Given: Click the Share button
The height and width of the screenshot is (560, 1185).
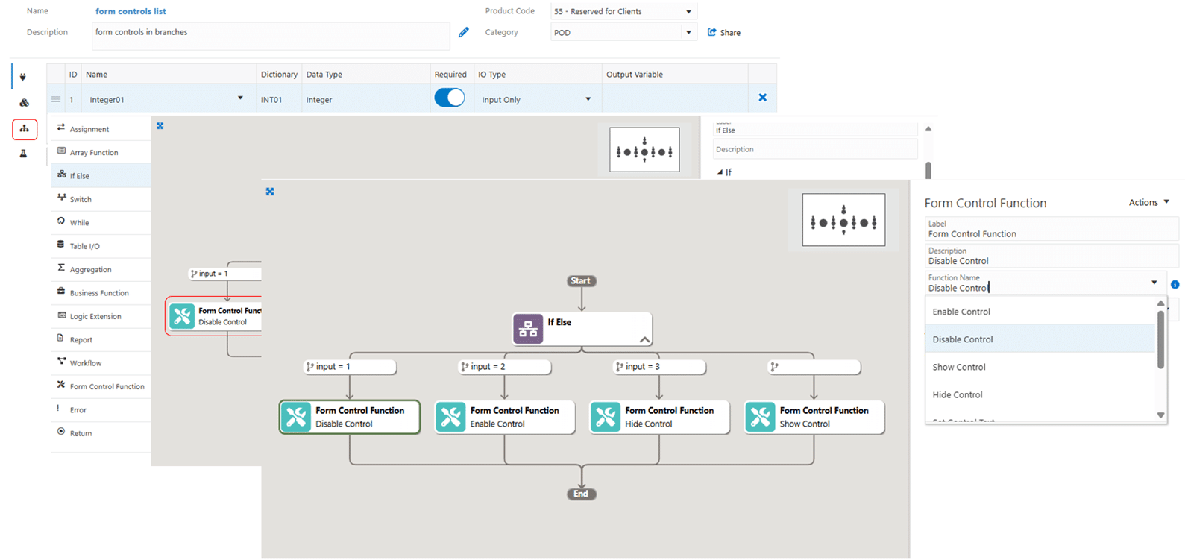Looking at the screenshot, I should pos(723,32).
